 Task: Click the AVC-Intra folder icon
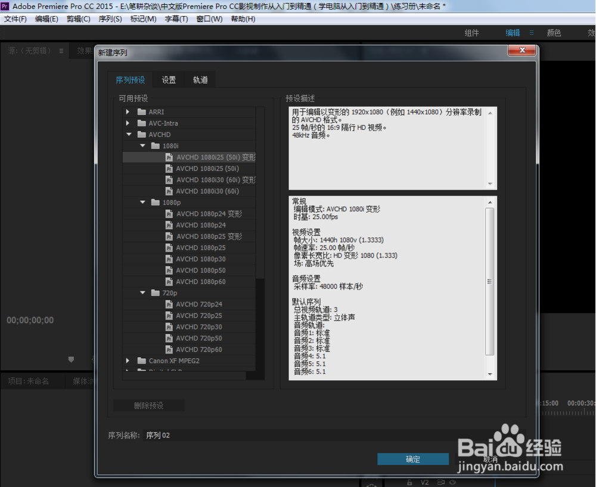[142, 123]
